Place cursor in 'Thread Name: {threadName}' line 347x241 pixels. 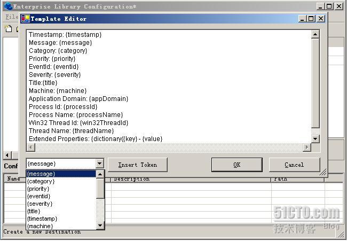pos(71,131)
